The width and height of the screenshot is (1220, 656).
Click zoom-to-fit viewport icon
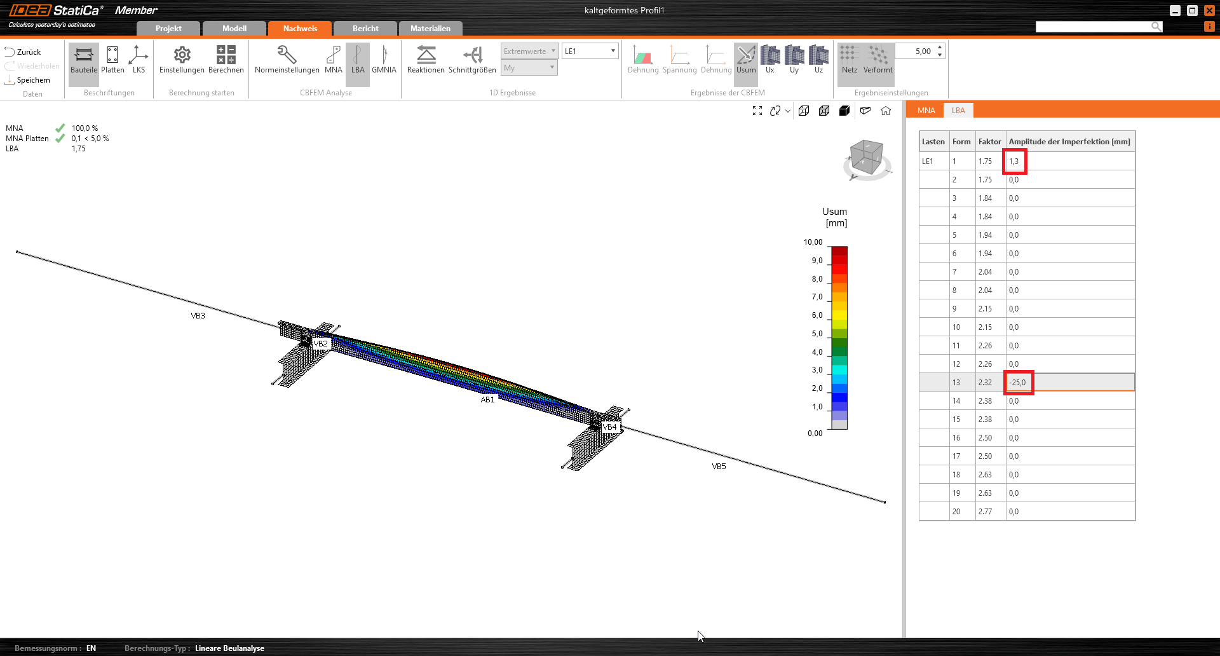[757, 111]
